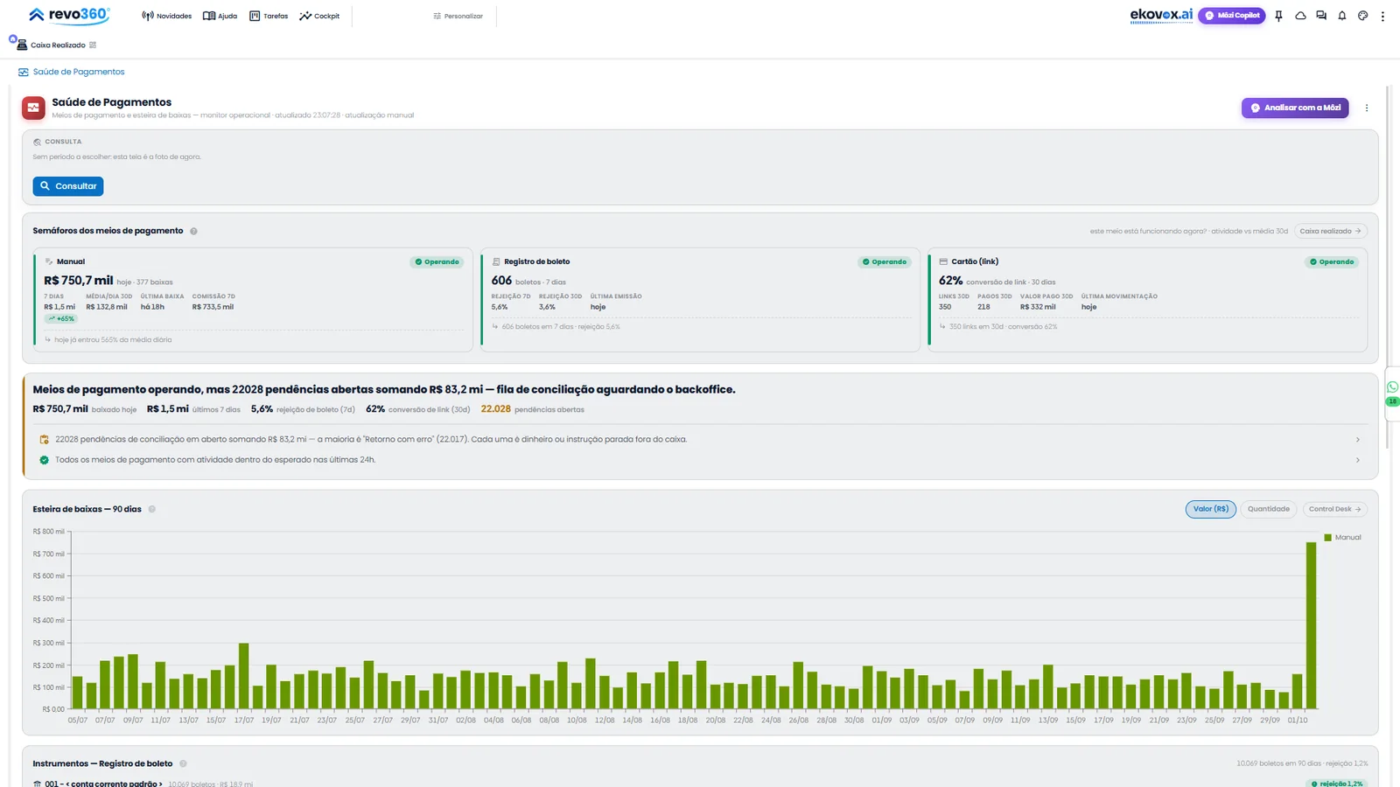Switch chart to Valor (R$)

pos(1211,509)
